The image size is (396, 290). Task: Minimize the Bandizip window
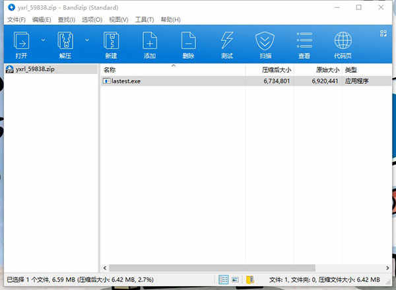[337, 7]
